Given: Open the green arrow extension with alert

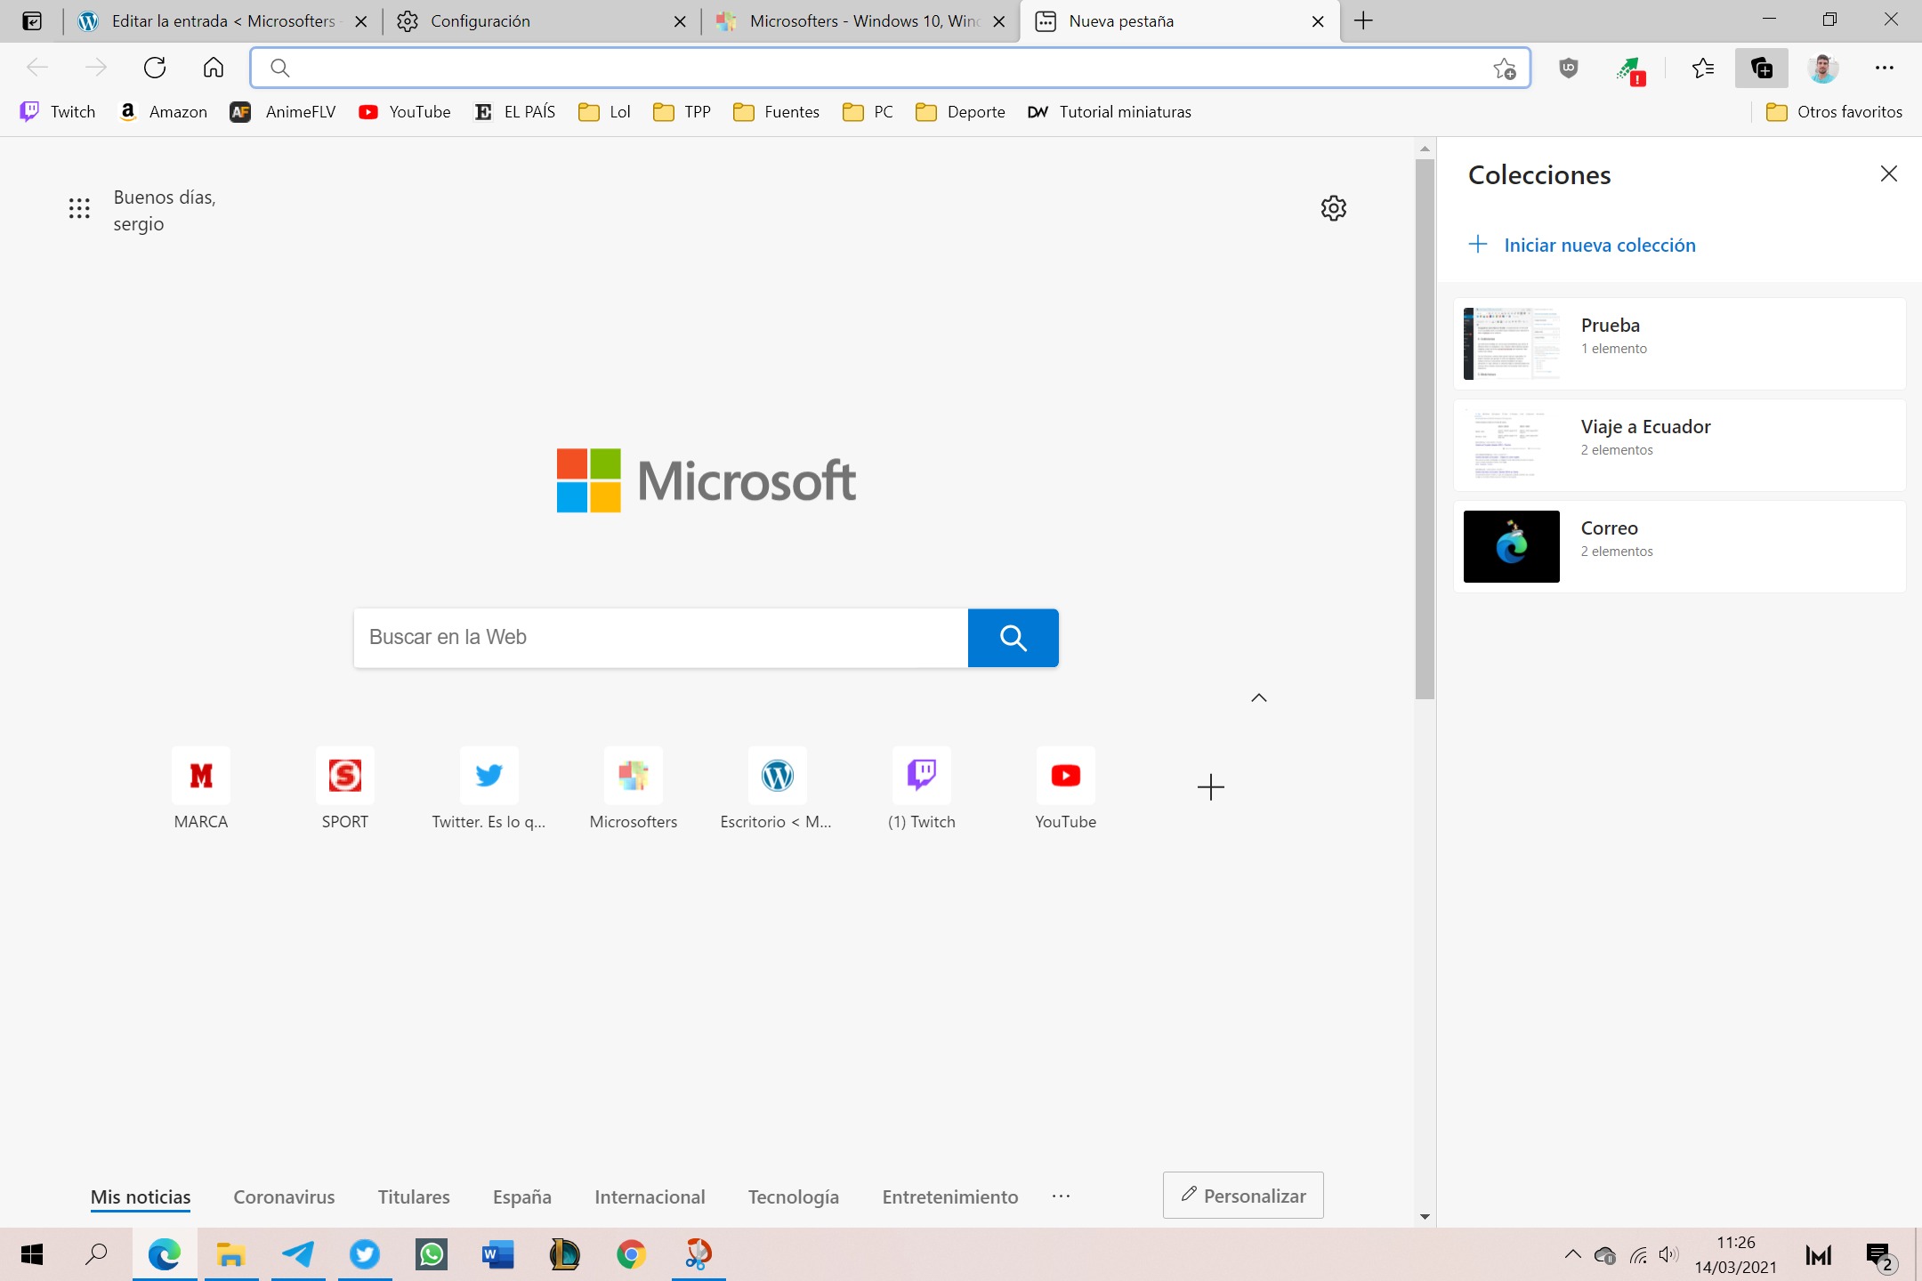Looking at the screenshot, I should coord(1630,69).
